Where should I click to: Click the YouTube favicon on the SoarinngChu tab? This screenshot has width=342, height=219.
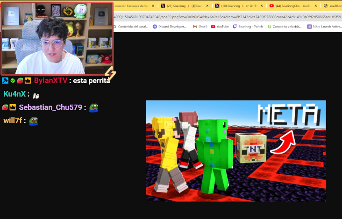[x=271, y=6]
